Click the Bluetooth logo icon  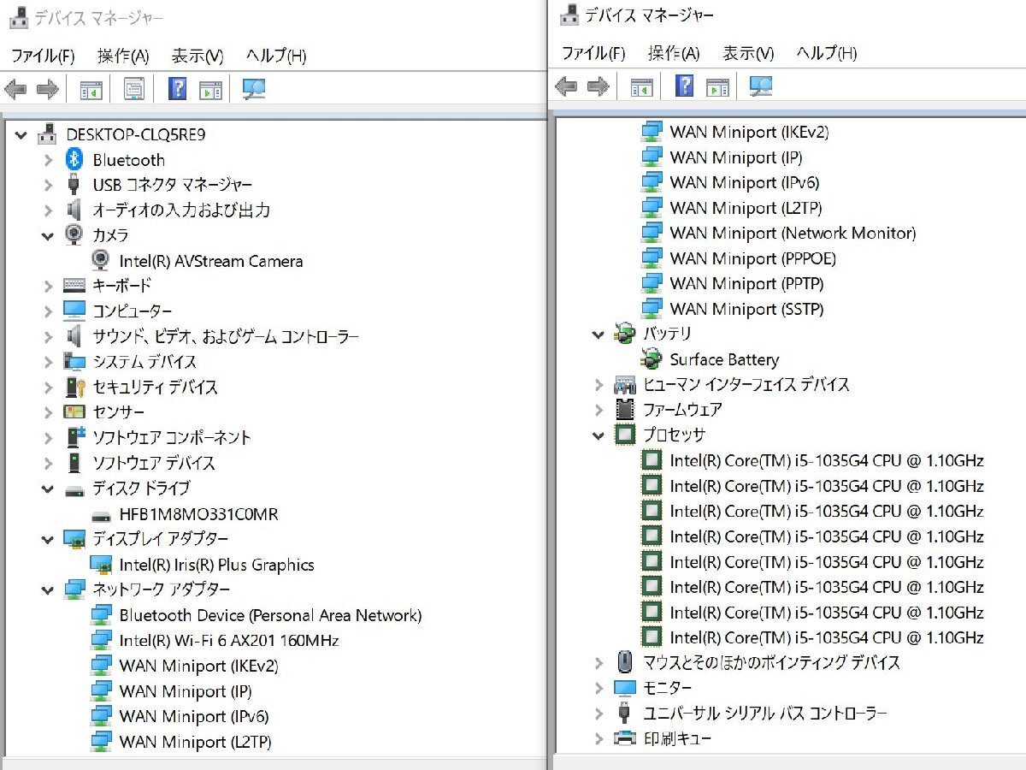[74, 159]
